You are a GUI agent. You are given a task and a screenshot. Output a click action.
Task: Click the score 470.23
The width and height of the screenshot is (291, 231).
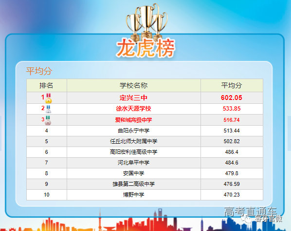(x=232, y=195)
